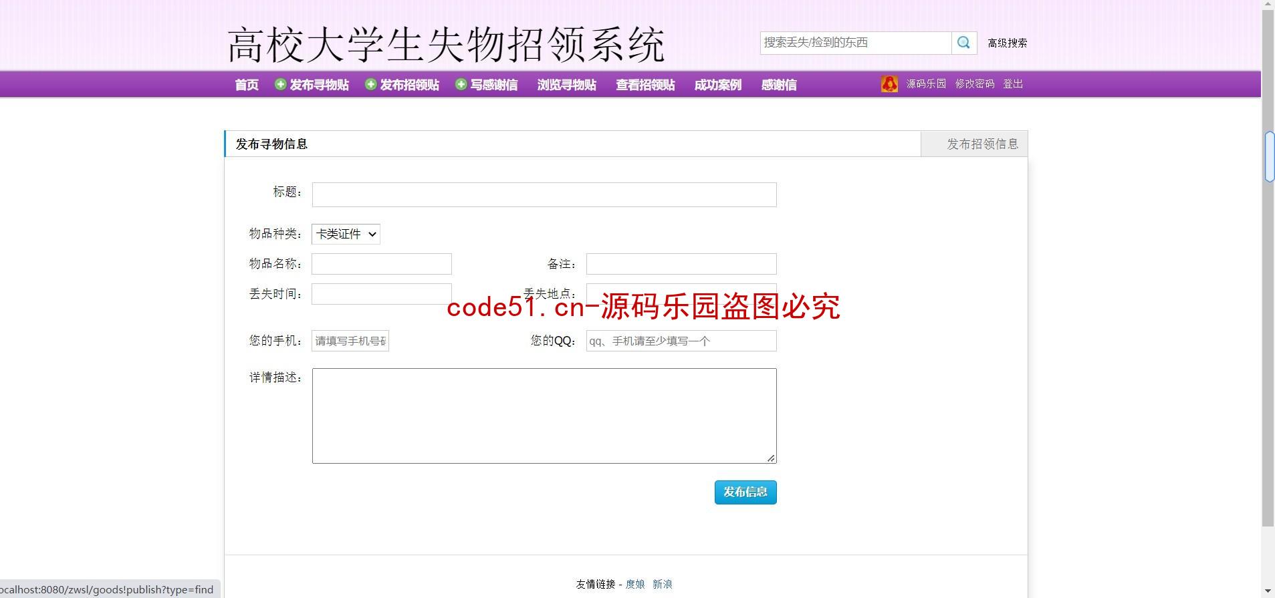Focus the 搜索丢失/捡到的东西 search box

(856, 43)
